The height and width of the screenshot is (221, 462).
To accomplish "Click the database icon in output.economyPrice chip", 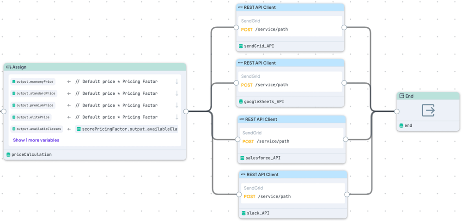I will pos(13,82).
